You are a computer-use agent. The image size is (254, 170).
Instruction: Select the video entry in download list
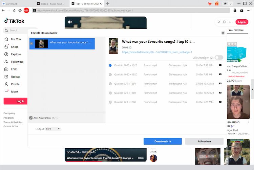click(62, 44)
